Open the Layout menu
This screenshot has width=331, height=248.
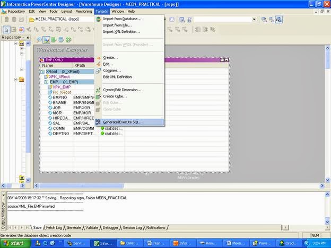67,11
